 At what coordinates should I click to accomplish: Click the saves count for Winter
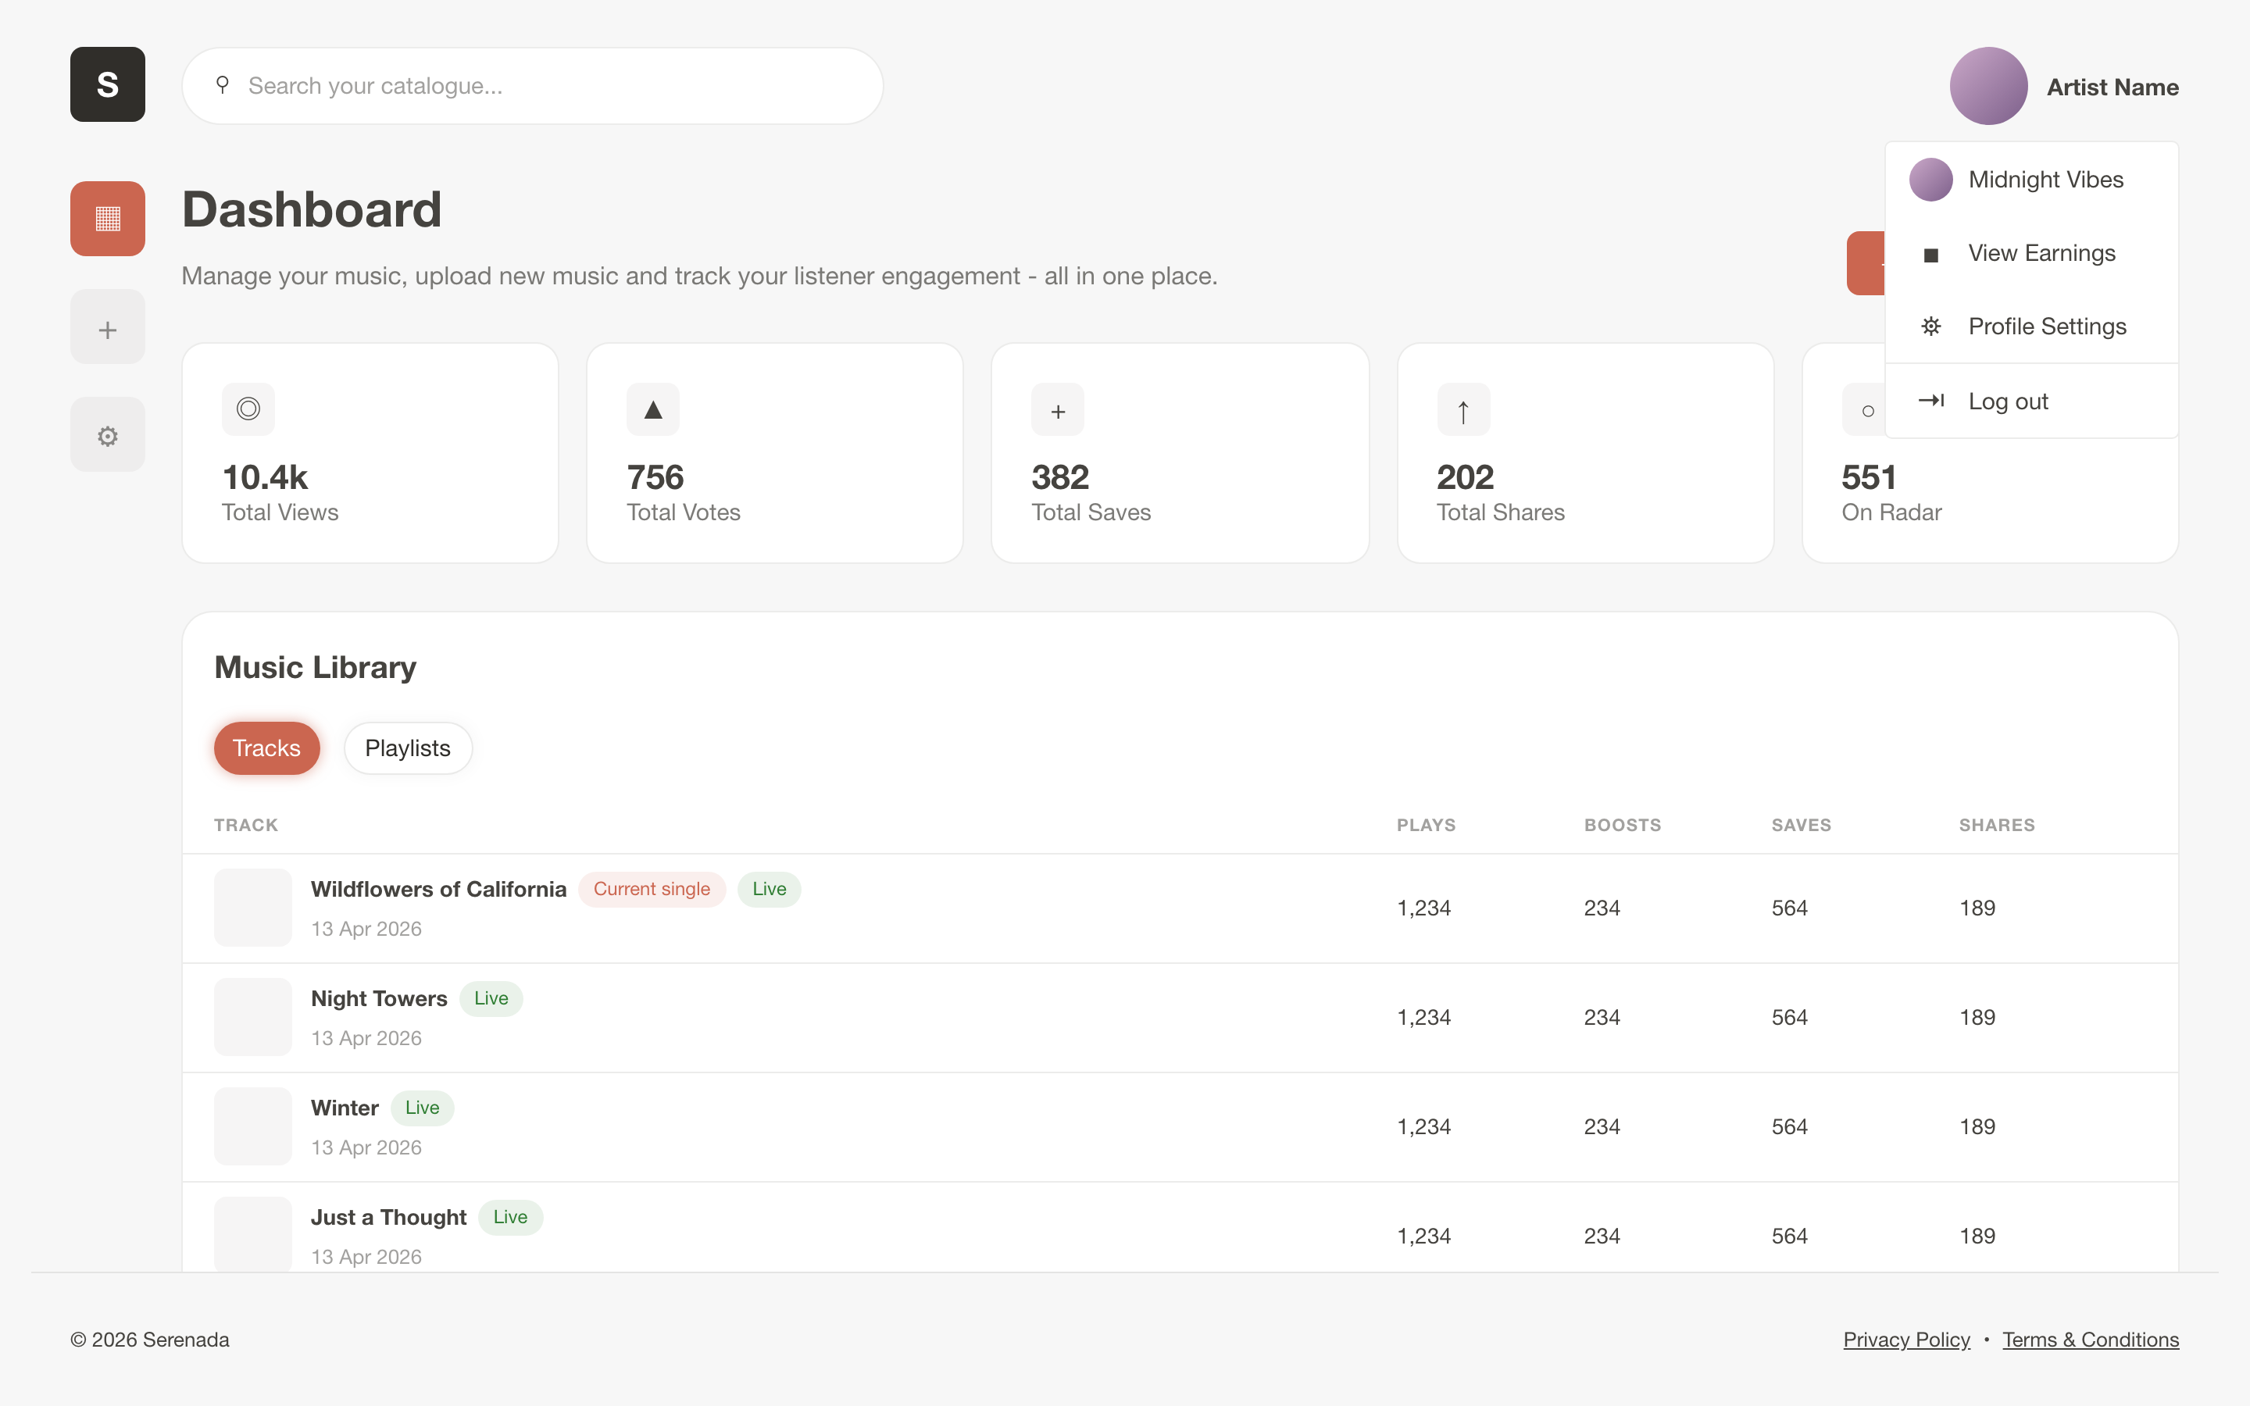coord(1790,1127)
